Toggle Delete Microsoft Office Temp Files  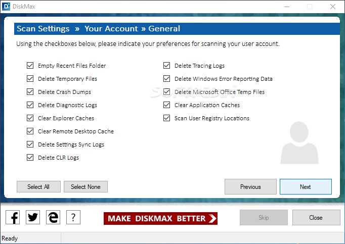(x=167, y=91)
